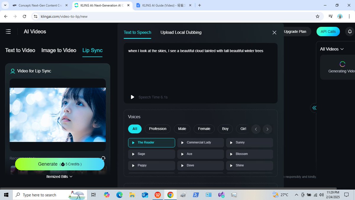This screenshot has width=355, height=200.
Task: Select the Sage voice
Action: (x=151, y=154)
